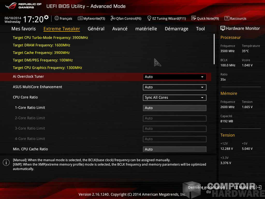This screenshot has height=199, width=265.
Task: Click Target CPU Turbo-Mode Frequency: 3900MHz
Action: coord(50,38)
